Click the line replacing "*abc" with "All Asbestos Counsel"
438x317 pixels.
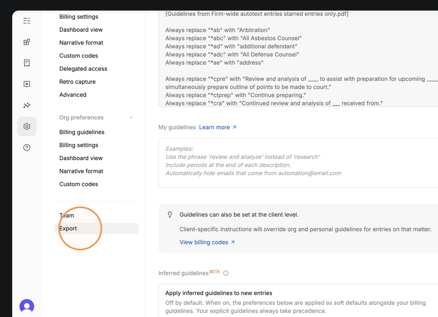[x=234, y=38]
